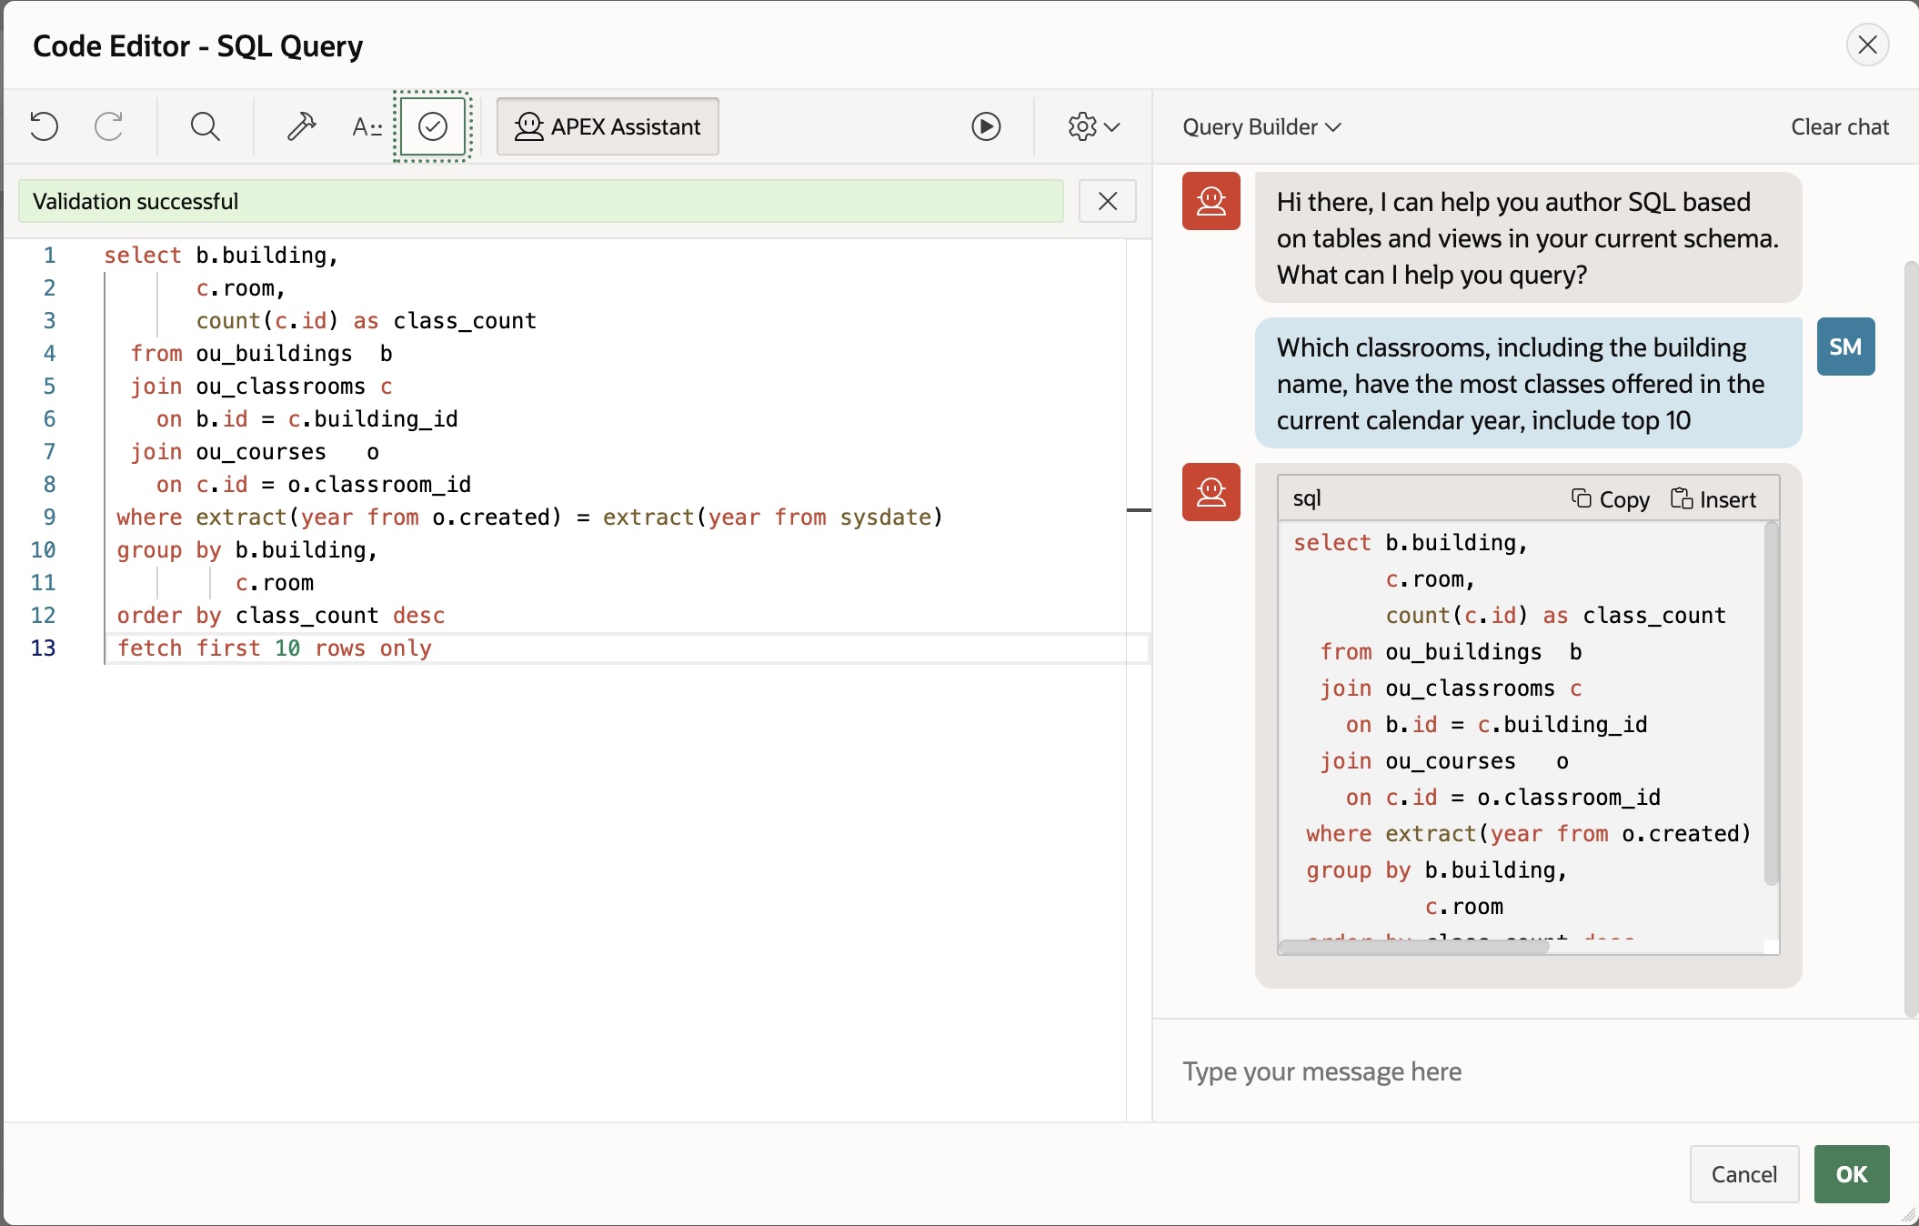Confirm changes with the OK button

1852,1174
